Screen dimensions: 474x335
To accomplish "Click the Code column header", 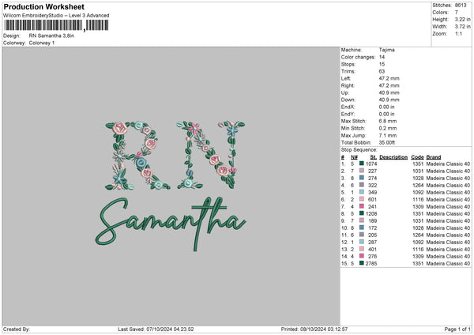I will pyautogui.click(x=418, y=156).
